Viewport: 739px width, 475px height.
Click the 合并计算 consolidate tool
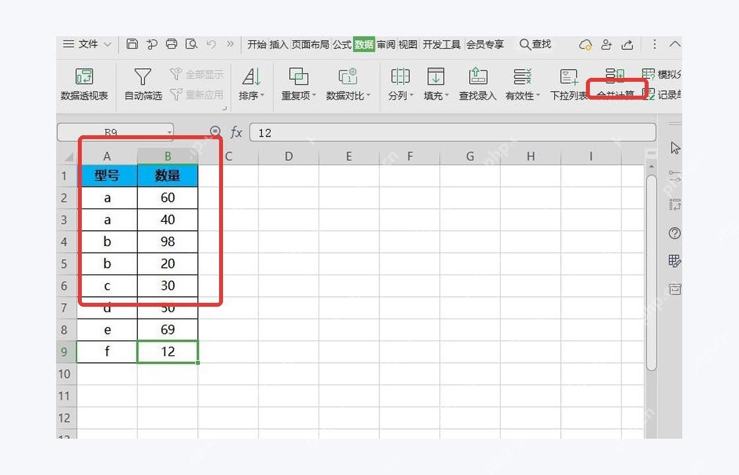pos(616,85)
